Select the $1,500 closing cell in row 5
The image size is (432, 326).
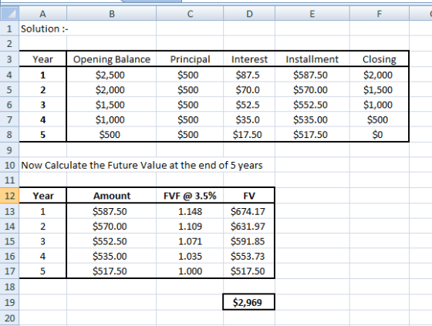click(380, 89)
